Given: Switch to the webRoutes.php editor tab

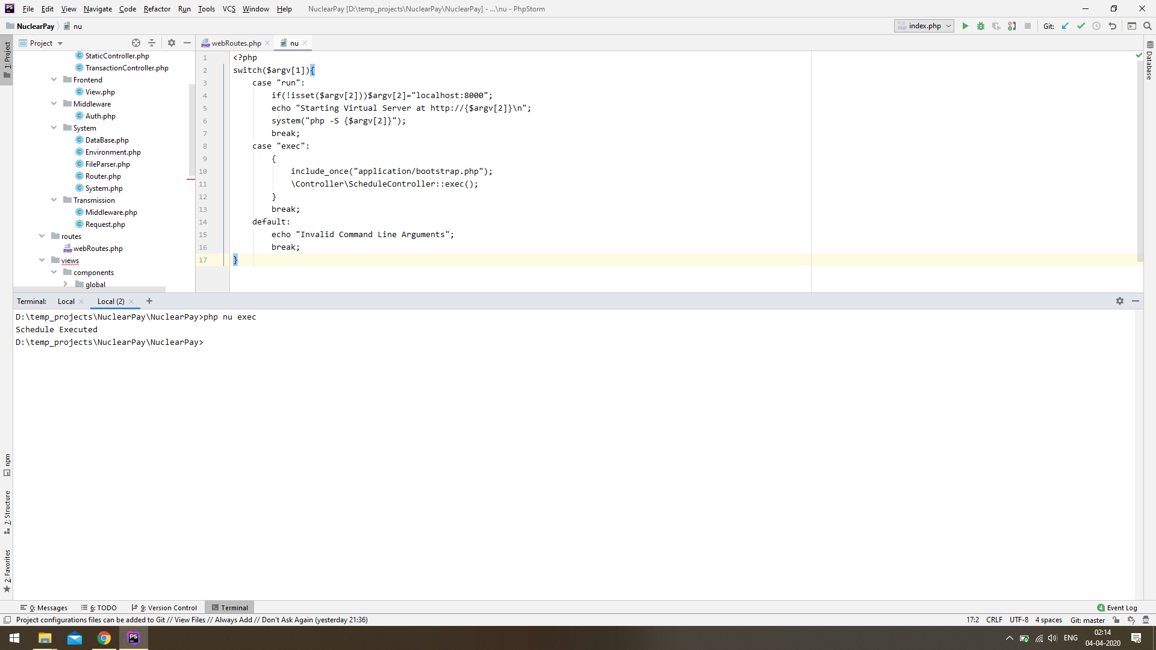Looking at the screenshot, I should click(x=236, y=43).
